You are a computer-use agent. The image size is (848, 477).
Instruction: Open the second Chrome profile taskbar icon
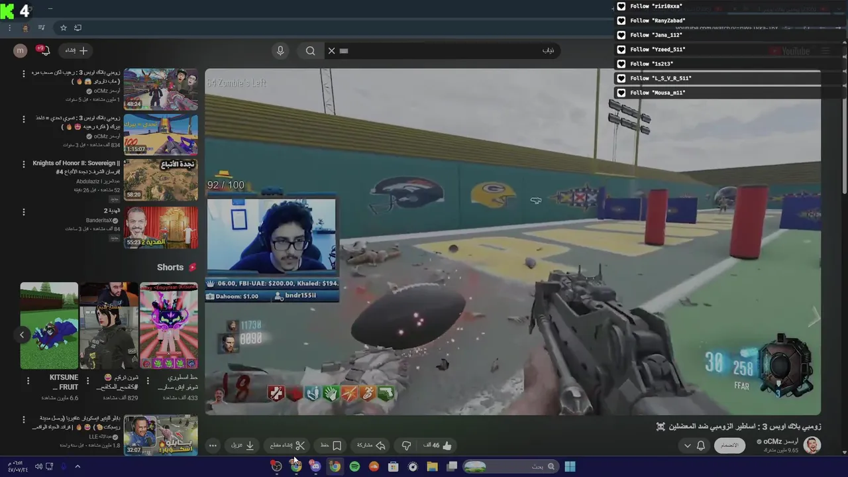pyautogui.click(x=296, y=466)
